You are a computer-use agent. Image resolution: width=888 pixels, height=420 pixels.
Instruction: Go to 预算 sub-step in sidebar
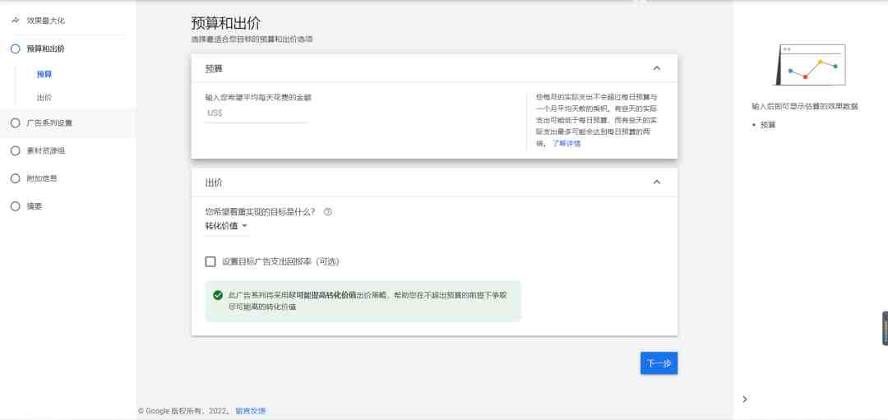click(44, 74)
